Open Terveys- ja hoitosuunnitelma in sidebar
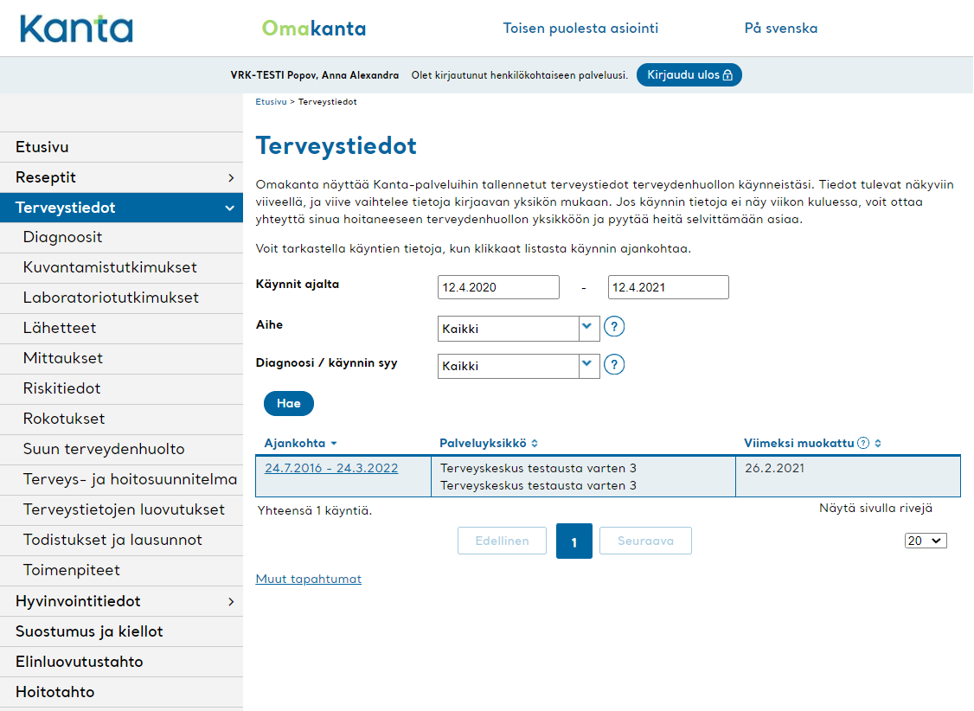Viewport: 974px width, 711px height. 122,479
